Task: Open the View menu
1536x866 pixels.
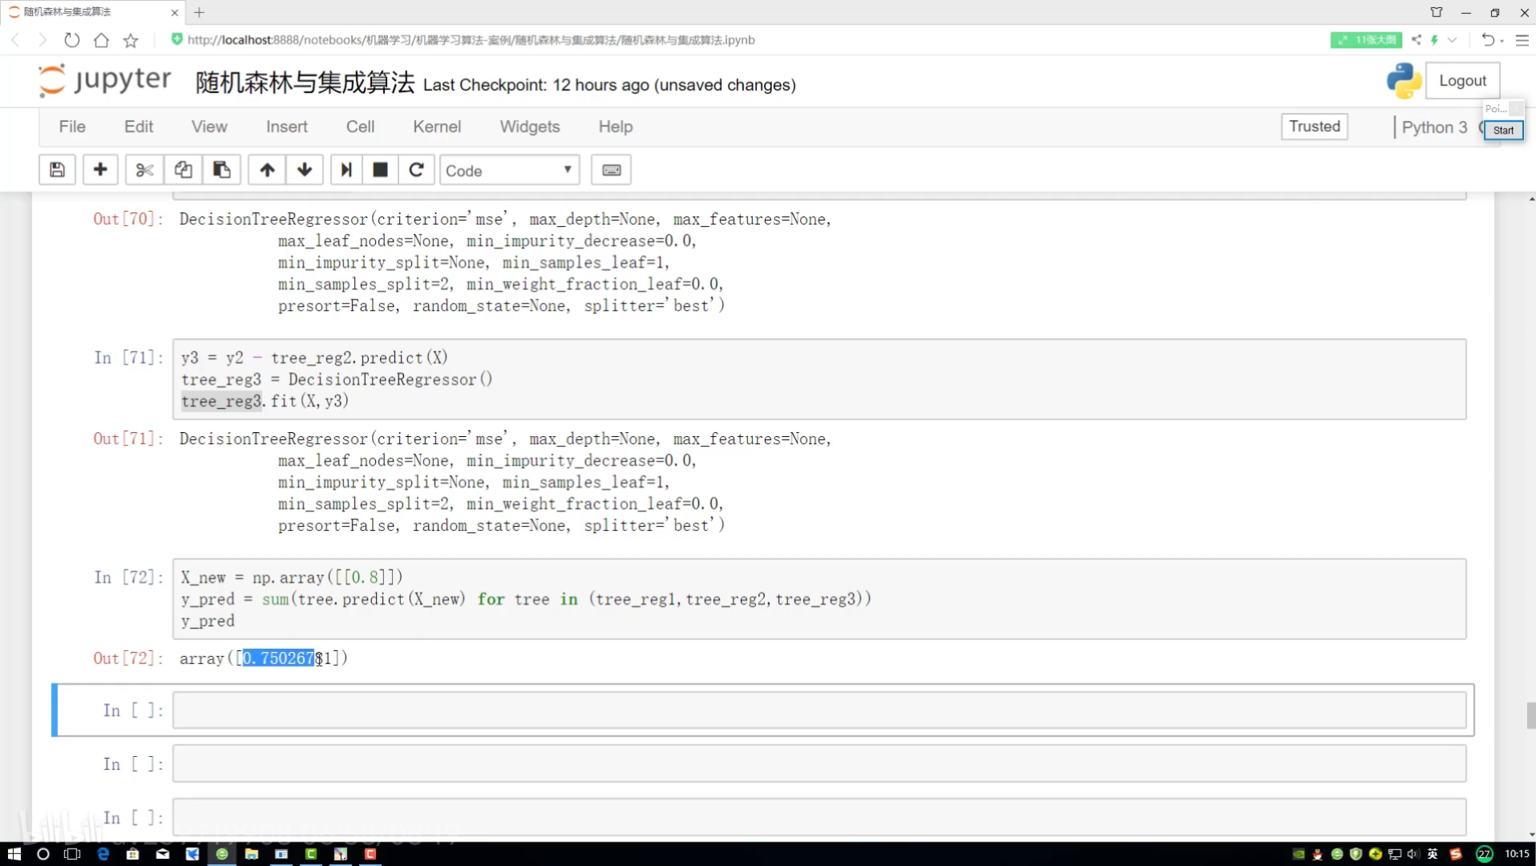Action: click(209, 127)
